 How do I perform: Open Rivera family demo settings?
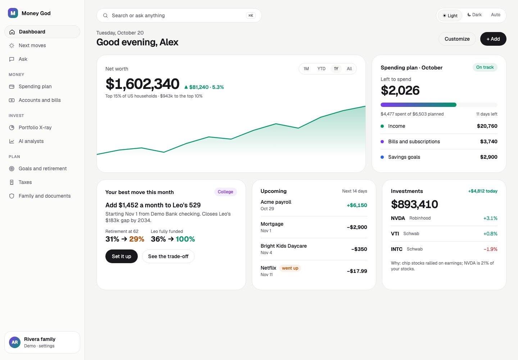(x=42, y=342)
